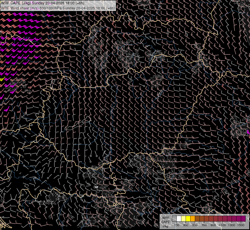This screenshot has height=230, width=250.
Task: Click the legend label 1100
Action: click(x=222, y=225)
